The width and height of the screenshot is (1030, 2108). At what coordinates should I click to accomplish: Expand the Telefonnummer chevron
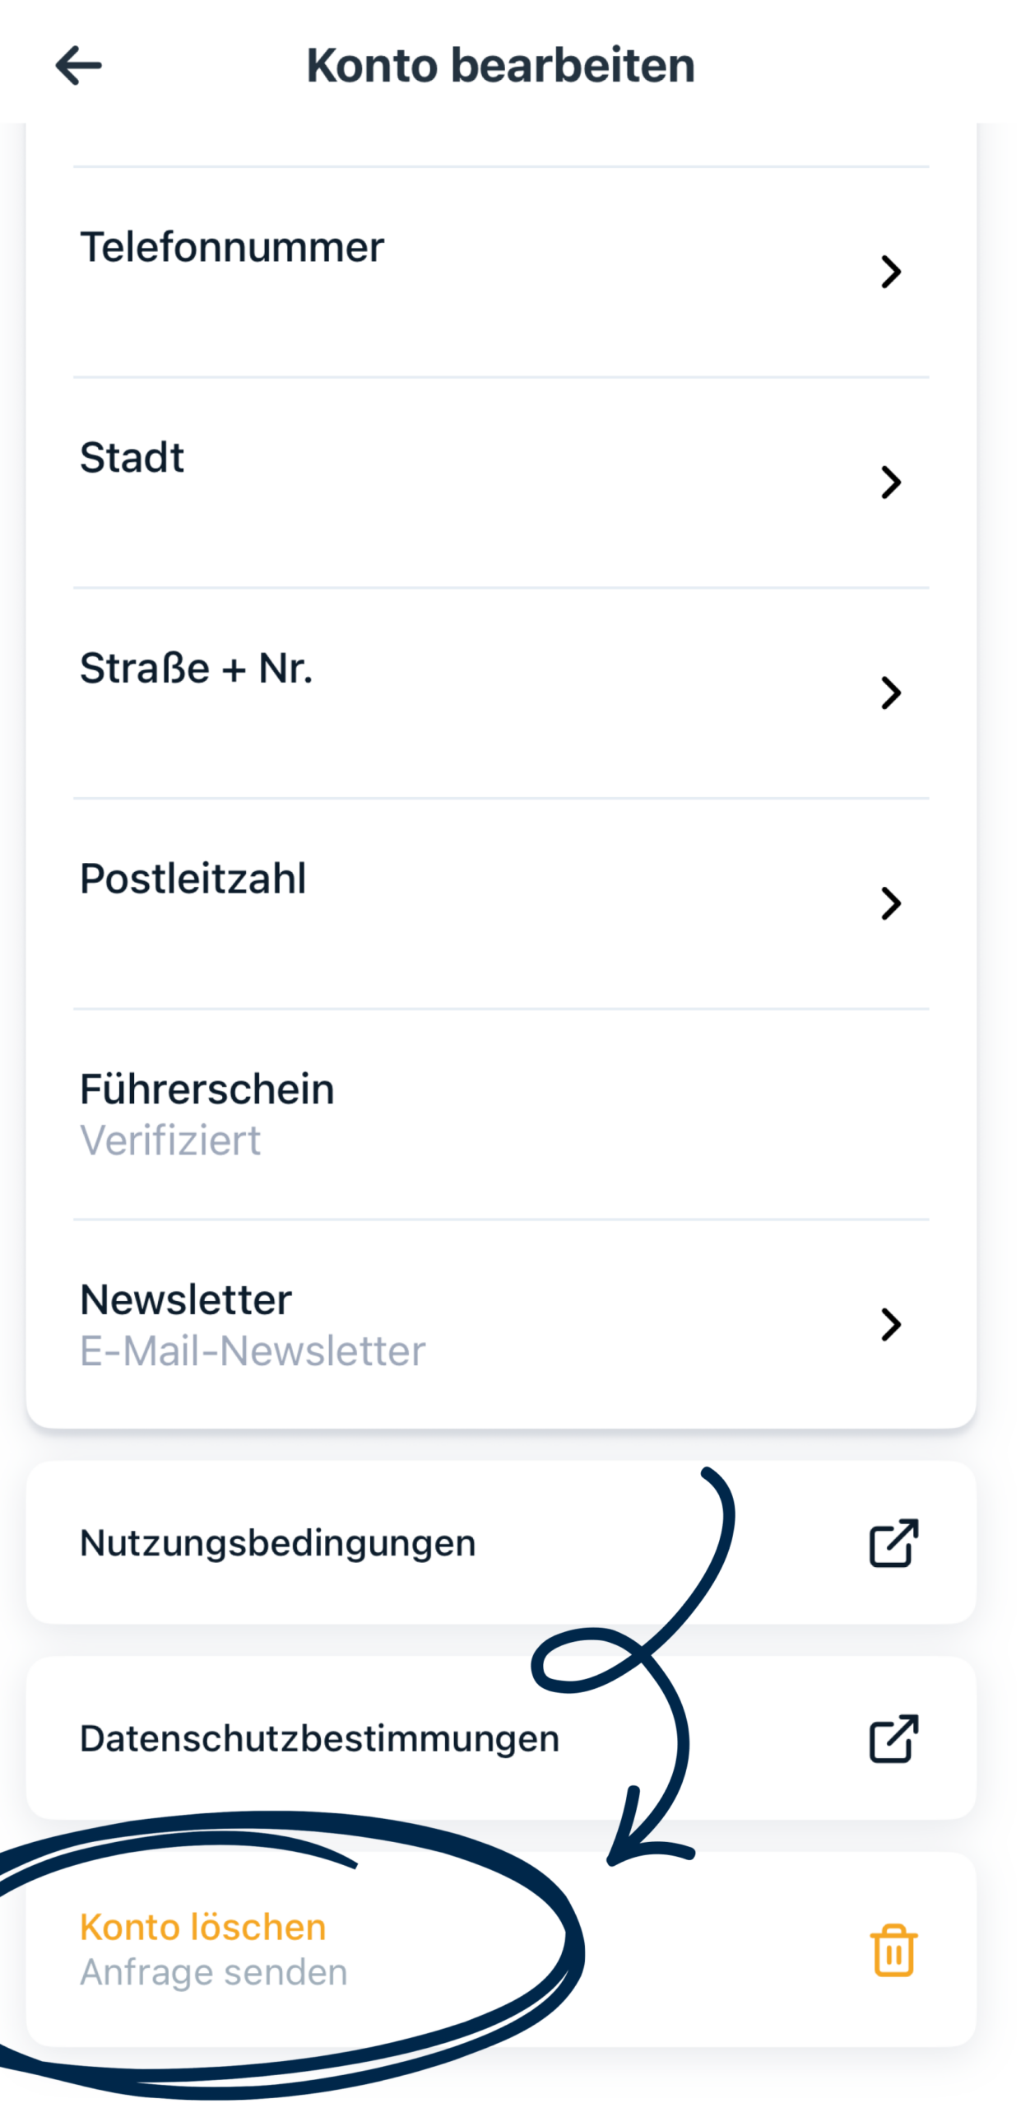[x=891, y=272]
